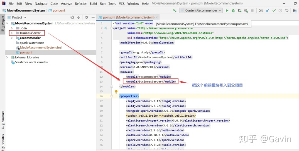
Task: Click the collapse all icon in Project panel
Action: click(x=78, y=17)
